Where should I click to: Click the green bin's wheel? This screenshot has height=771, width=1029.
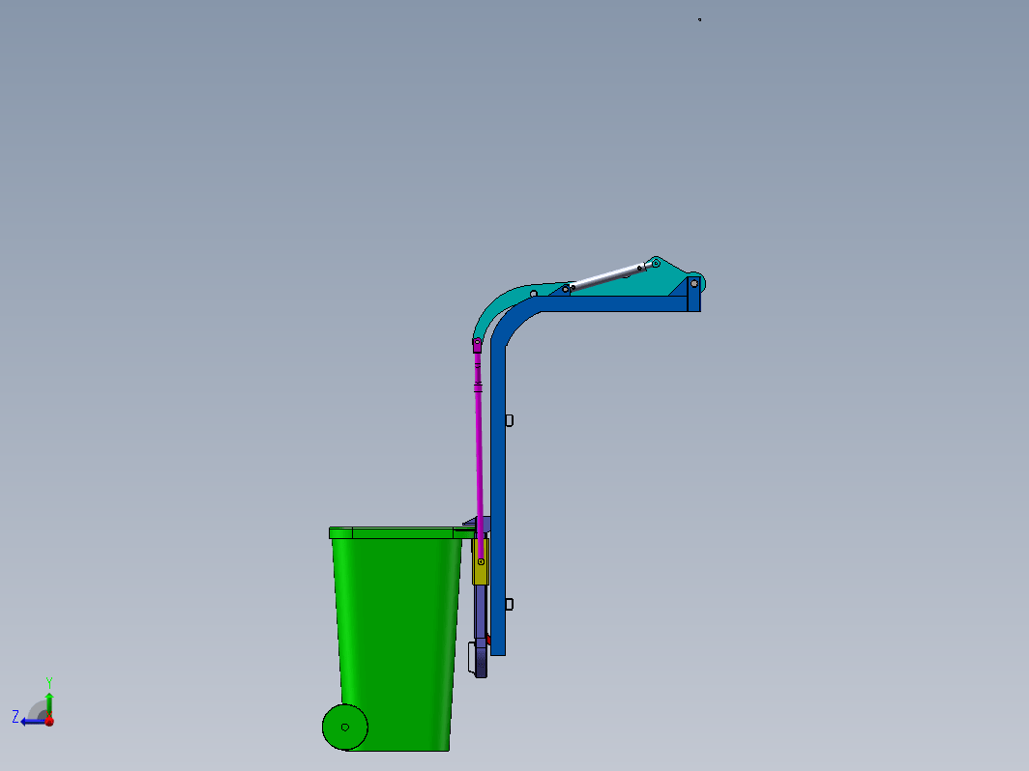(345, 728)
